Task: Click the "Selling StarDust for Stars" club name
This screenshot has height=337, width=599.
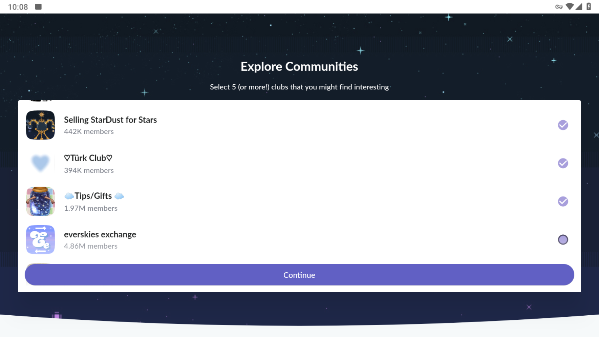Action: [x=110, y=120]
